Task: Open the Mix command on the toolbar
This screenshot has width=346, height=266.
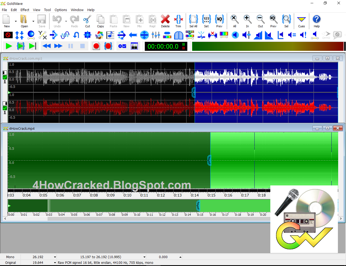Action: pyautogui.click(x=139, y=21)
